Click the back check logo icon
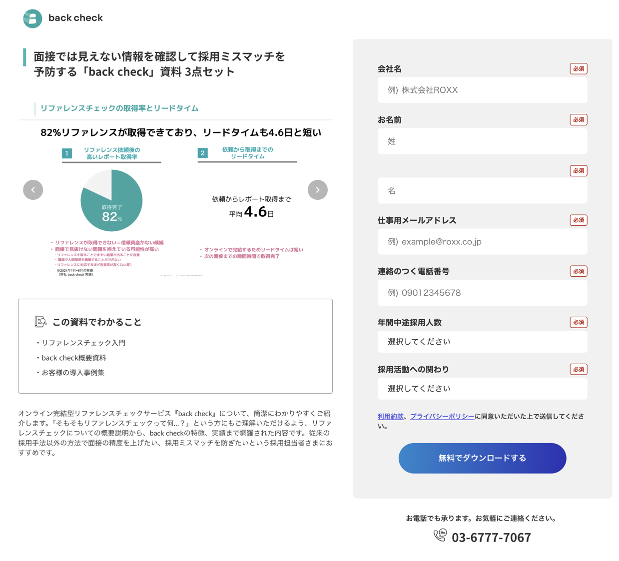The image size is (619, 561). [32, 18]
